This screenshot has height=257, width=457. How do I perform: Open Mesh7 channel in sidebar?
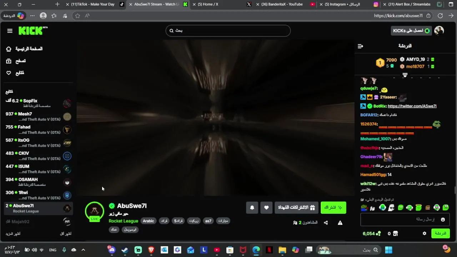[38, 117]
